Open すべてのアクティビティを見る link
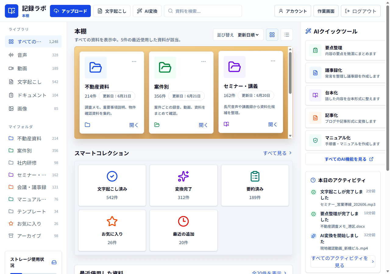 343,262
